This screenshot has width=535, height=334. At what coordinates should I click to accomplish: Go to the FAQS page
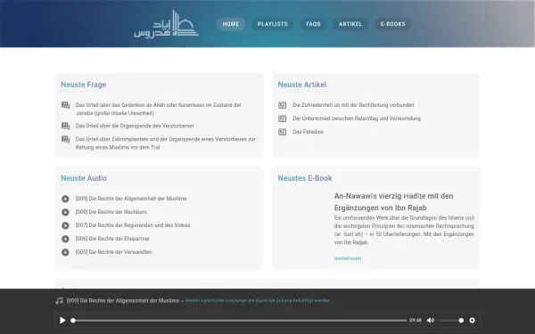coord(313,24)
